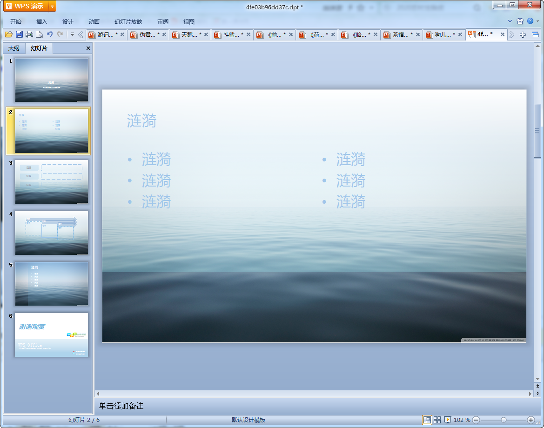Close the 茶馆 document tab

(x=418, y=34)
